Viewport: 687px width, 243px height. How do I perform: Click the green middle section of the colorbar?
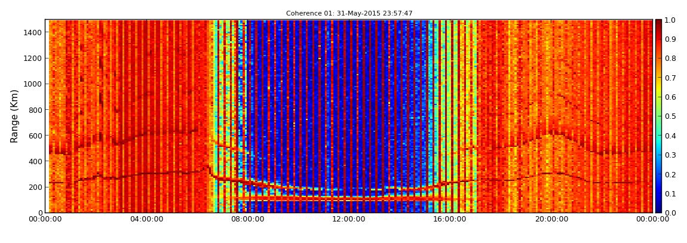tap(659, 116)
